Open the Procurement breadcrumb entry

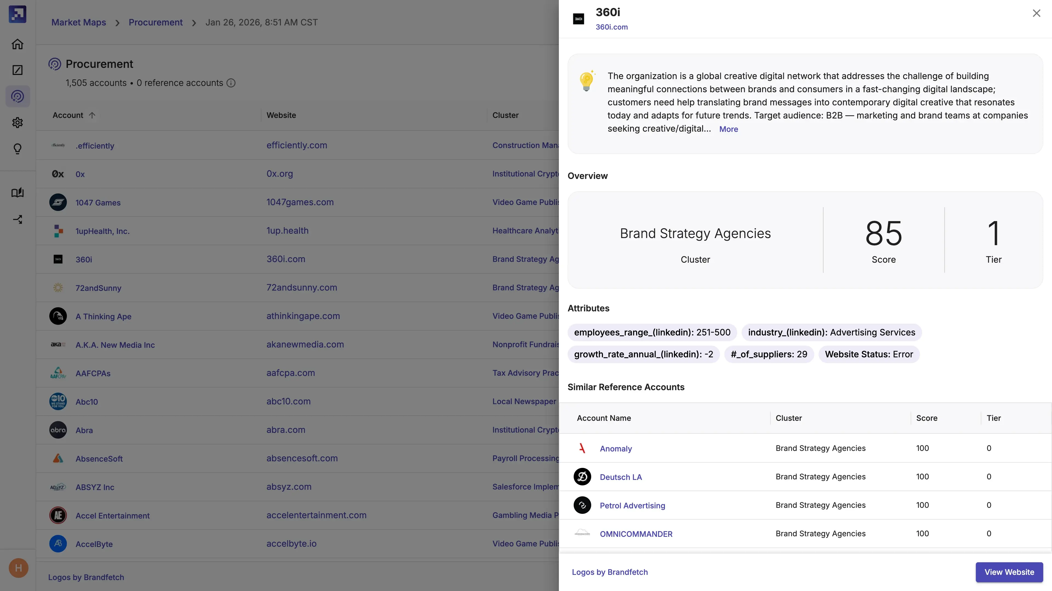pyautogui.click(x=155, y=22)
